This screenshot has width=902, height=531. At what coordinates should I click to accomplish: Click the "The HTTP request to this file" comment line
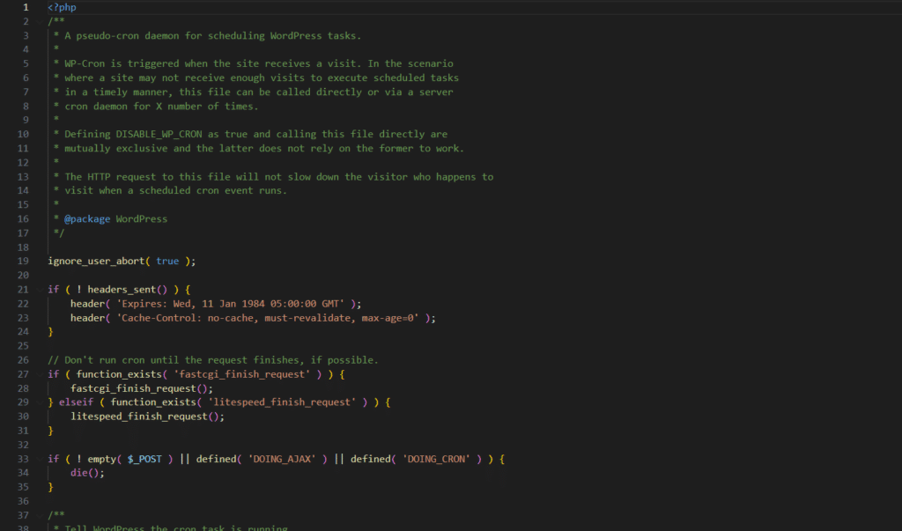(x=273, y=177)
